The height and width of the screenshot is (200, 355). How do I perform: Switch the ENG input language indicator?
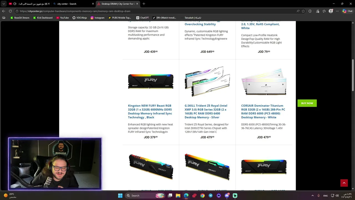[x=326, y=196]
